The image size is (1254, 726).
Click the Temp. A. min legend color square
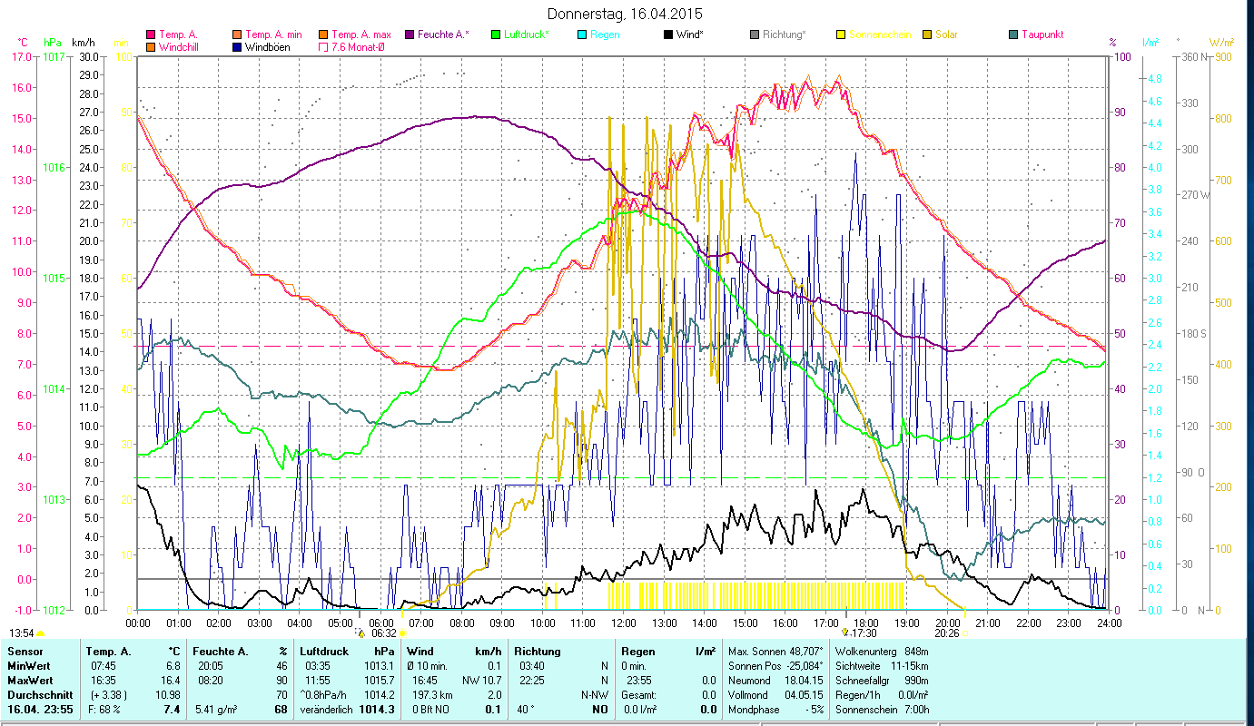[238, 34]
